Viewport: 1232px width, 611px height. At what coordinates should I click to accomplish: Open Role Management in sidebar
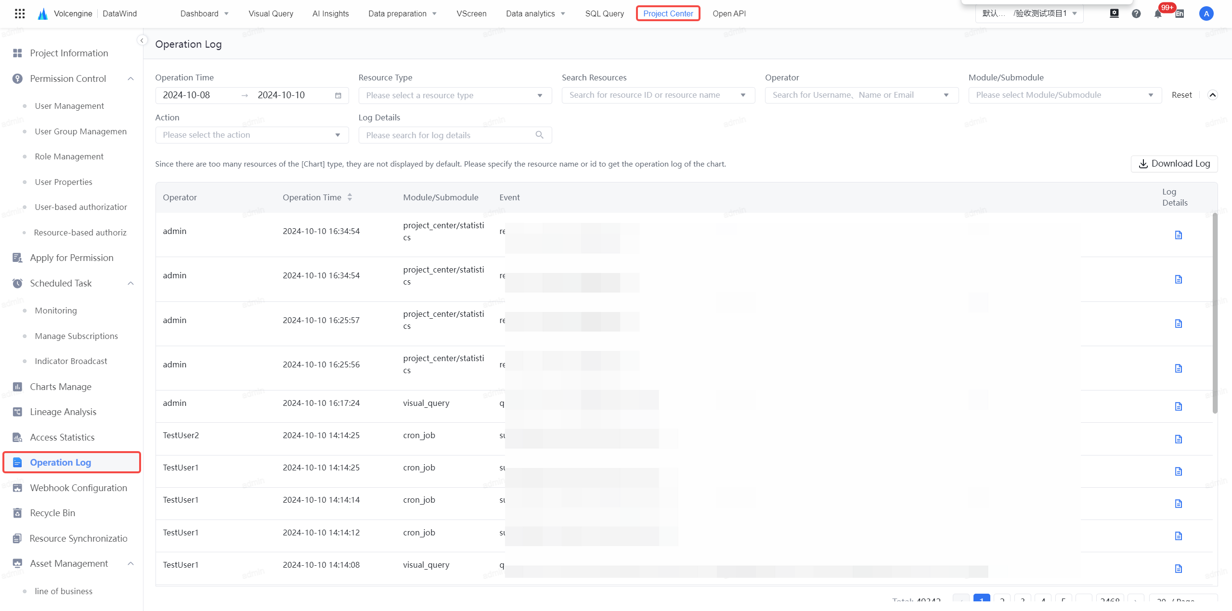69,156
